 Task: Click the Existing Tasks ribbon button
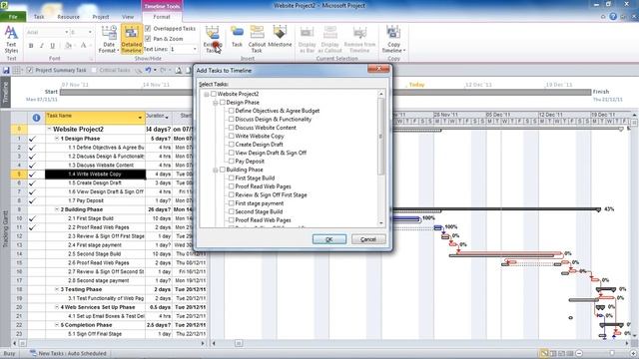click(213, 39)
